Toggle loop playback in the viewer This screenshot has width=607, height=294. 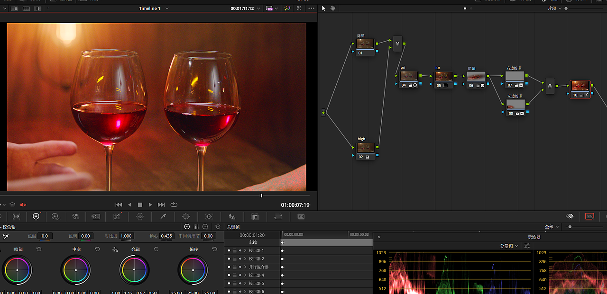(x=174, y=205)
